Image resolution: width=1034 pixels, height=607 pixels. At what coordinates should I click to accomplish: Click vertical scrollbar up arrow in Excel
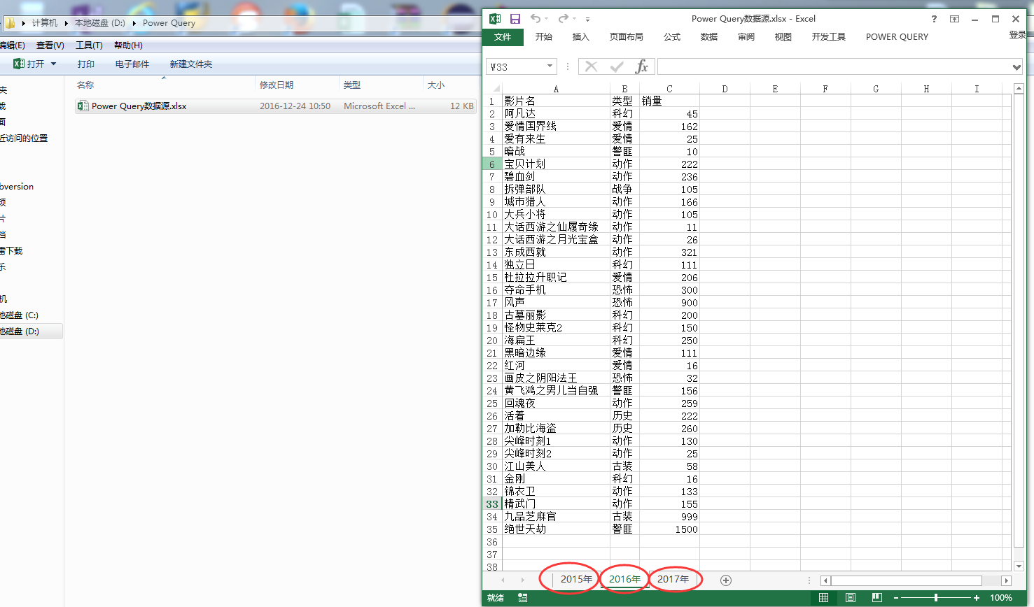pos(1019,89)
